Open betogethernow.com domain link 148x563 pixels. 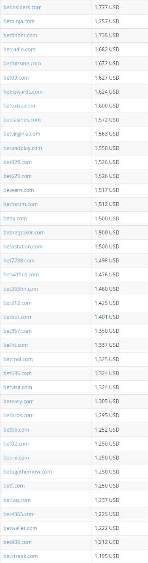click(x=28, y=472)
